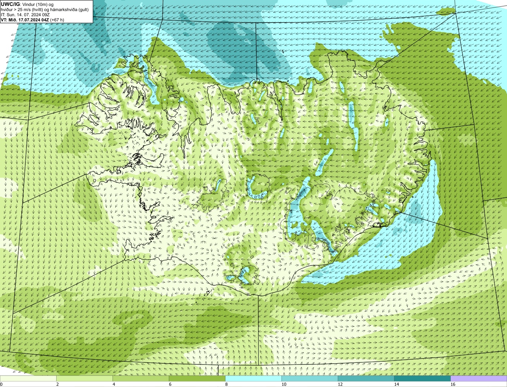This screenshot has width=507, height=387.
Task: Click the light cyan 8–10 m/s legend swatch
Action: (x=253, y=379)
